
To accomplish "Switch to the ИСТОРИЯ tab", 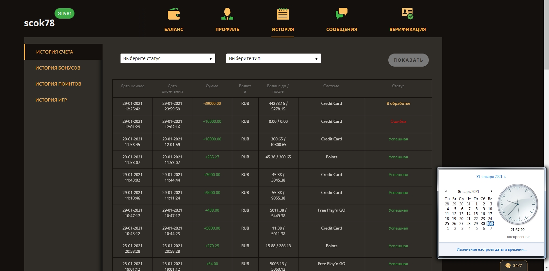I will [283, 29].
